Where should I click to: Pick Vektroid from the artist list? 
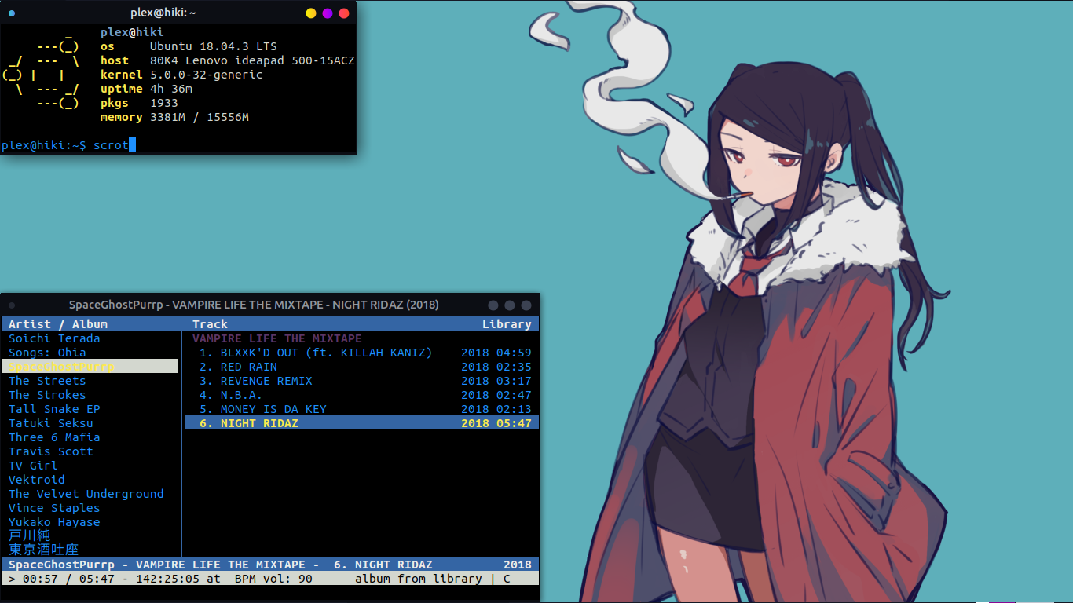37,480
